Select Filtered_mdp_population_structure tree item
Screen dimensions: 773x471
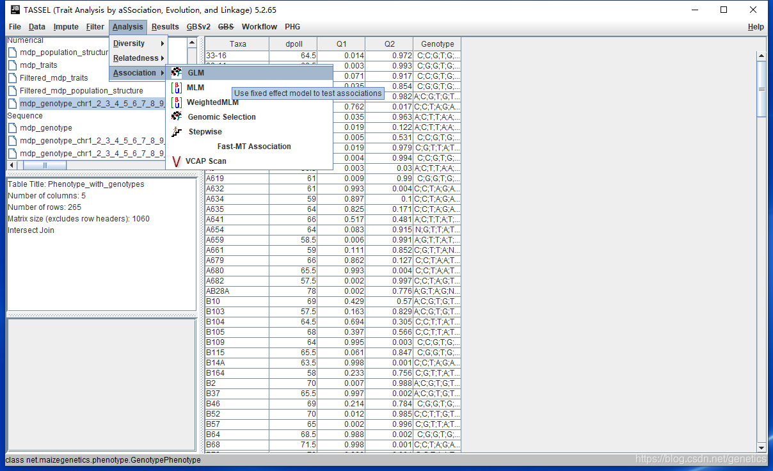(81, 91)
